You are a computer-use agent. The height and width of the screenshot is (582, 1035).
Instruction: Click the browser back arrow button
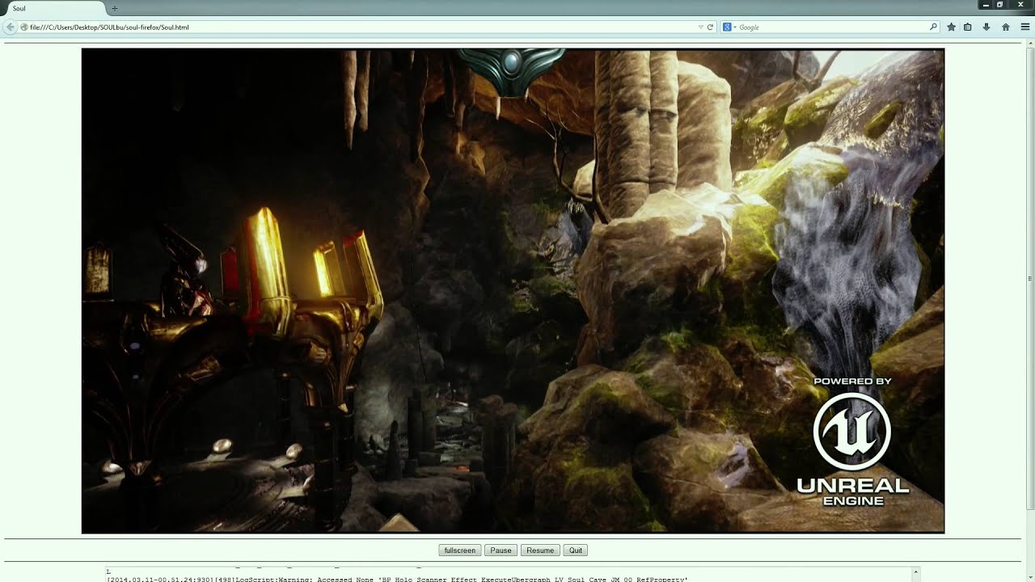pos(10,27)
